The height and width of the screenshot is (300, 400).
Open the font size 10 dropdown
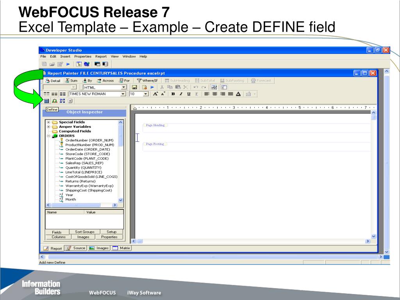point(145,94)
